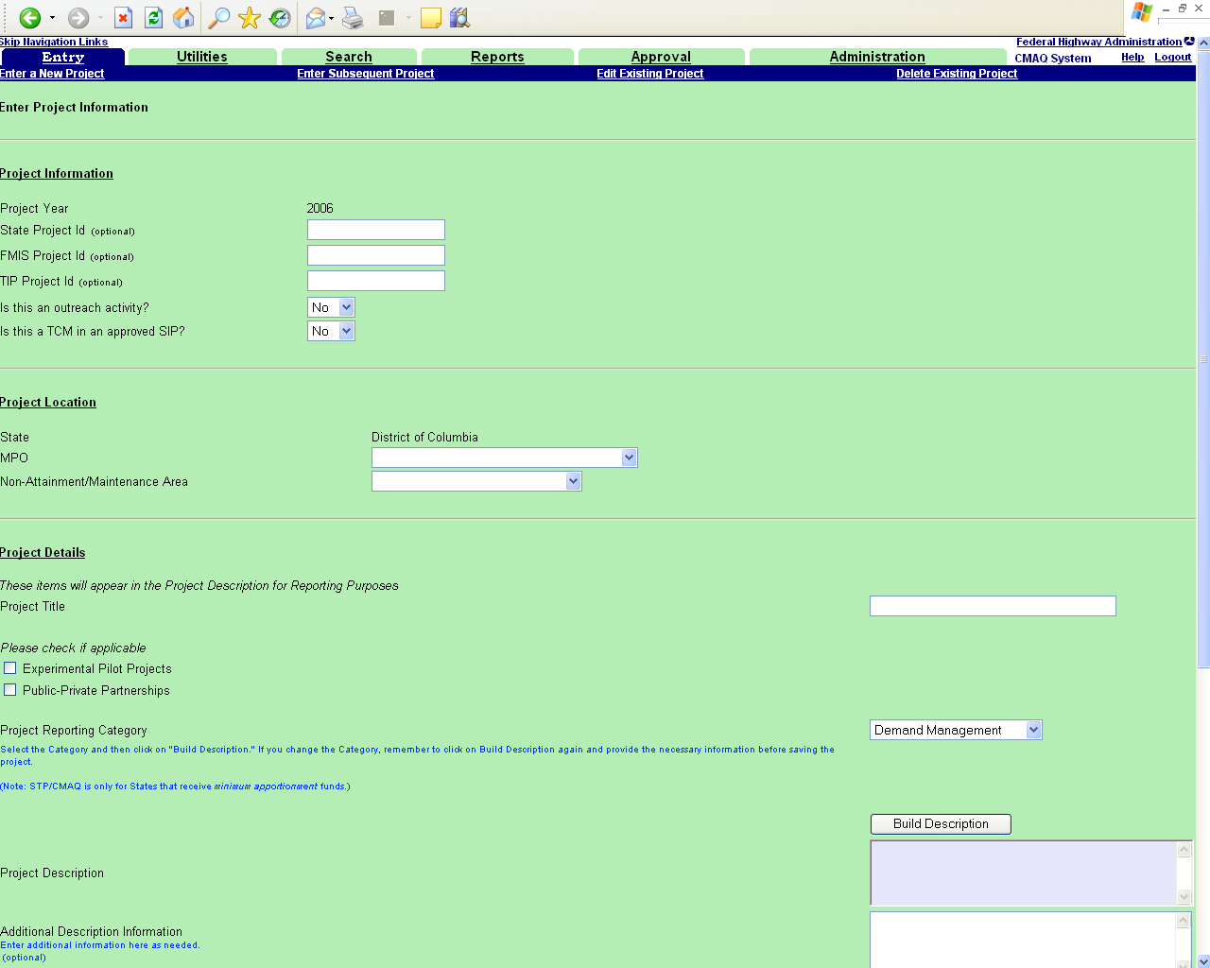Image resolution: width=1210 pixels, height=968 pixels.
Task: Click the Stop loading icon
Action: point(123,18)
